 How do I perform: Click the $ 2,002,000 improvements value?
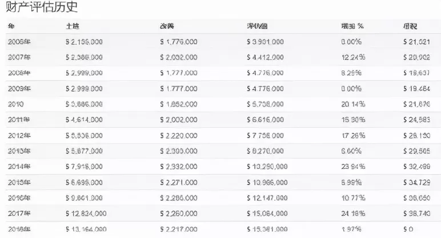click(x=179, y=120)
